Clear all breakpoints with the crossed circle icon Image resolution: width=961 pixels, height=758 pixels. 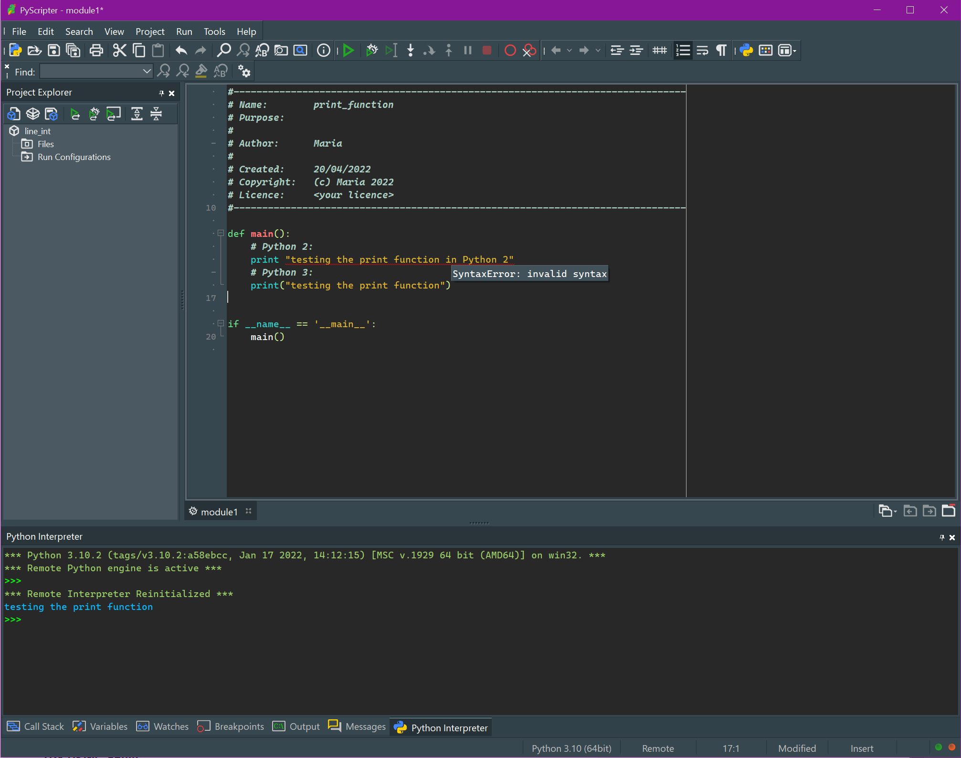(529, 50)
